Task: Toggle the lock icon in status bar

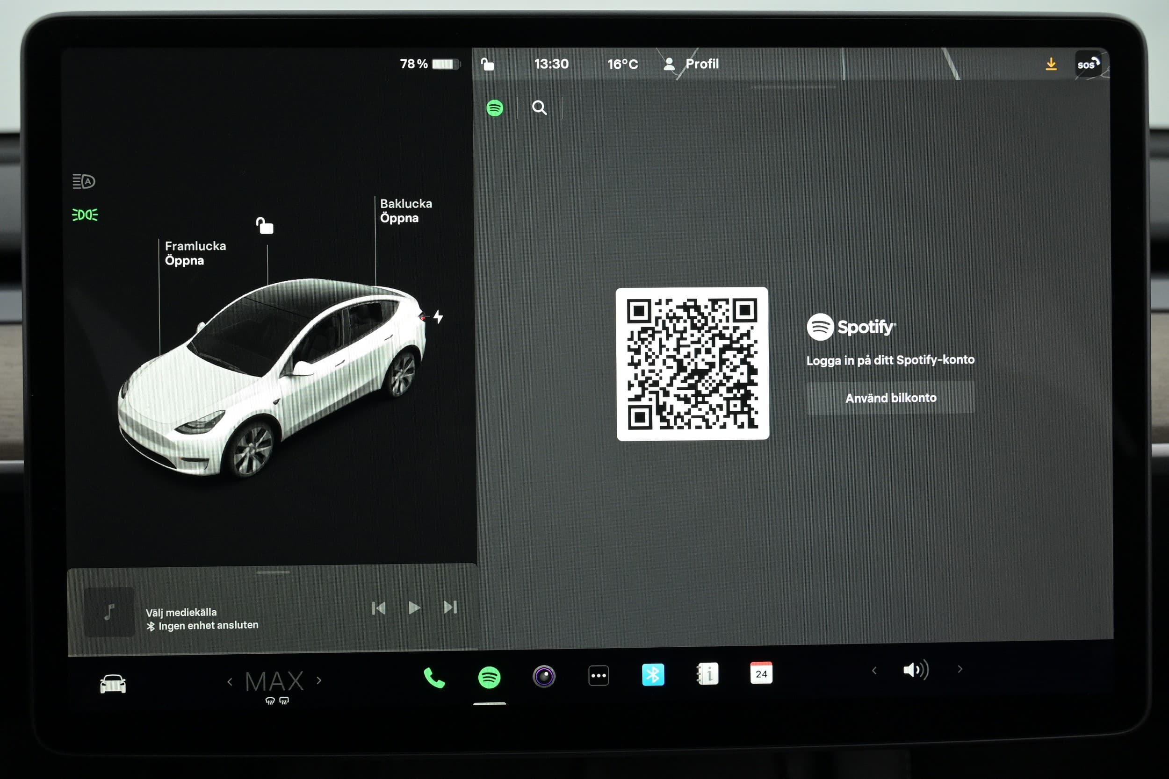Action: point(487,64)
